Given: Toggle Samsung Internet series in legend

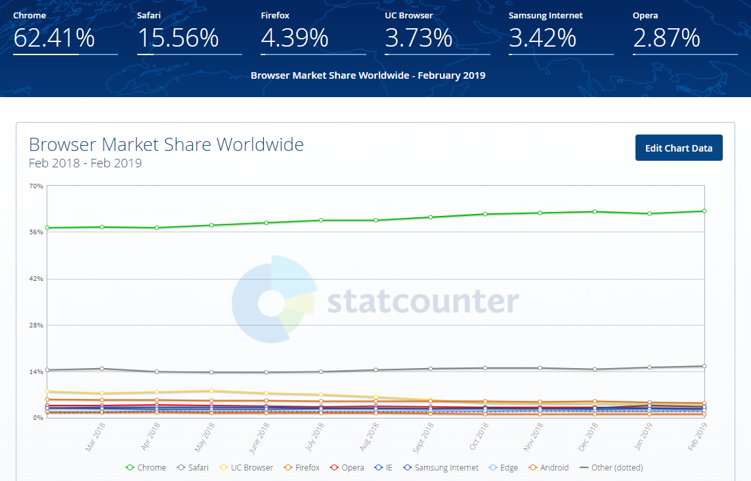Looking at the screenshot, I should 440,468.
